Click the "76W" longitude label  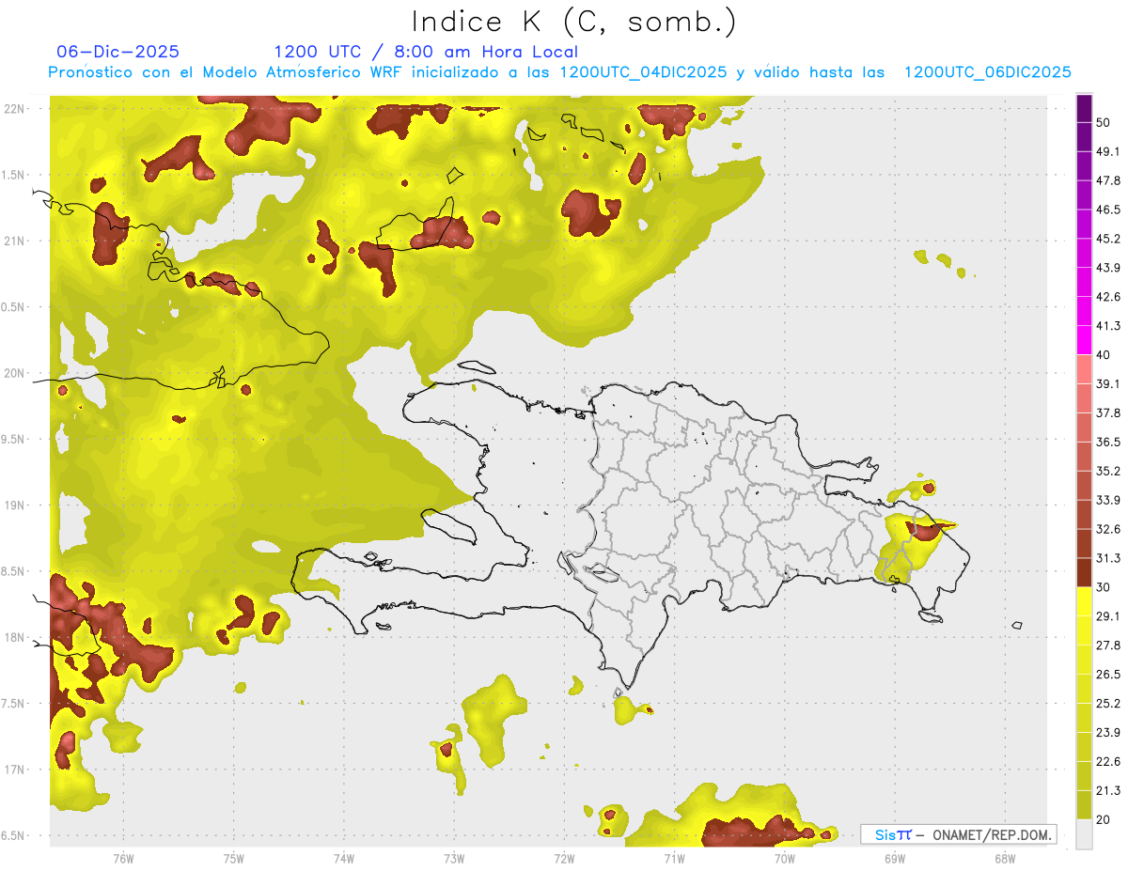tap(123, 859)
